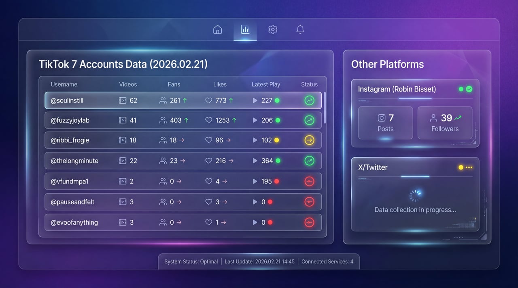The image size is (518, 288).
Task: Click System Status: Optimal in status bar
Action: coord(191,261)
